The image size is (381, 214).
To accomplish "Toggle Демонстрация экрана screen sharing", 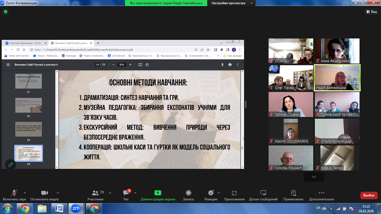I will [158, 193].
